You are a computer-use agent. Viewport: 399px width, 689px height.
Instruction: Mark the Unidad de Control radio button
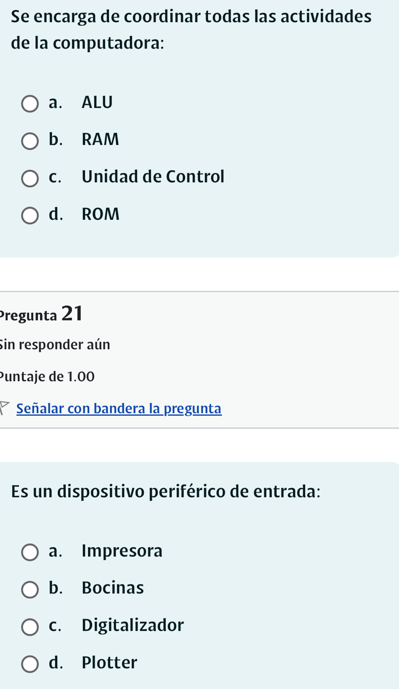(x=30, y=178)
